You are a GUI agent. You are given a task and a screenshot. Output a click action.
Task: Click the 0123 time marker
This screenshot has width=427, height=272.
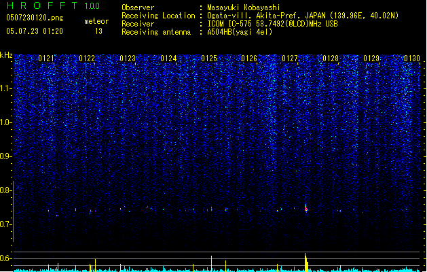click(x=128, y=58)
